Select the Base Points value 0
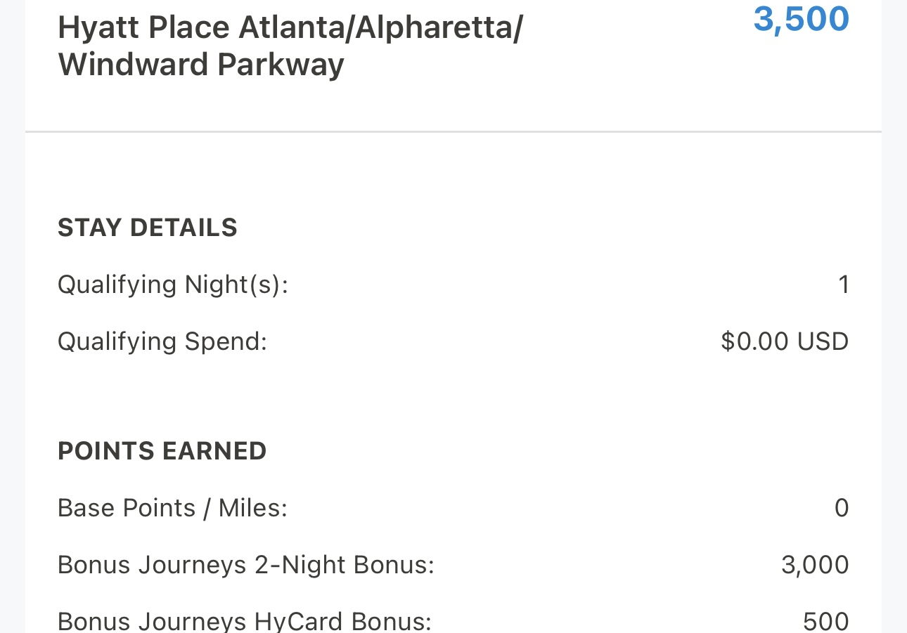The image size is (907, 633). click(x=842, y=508)
